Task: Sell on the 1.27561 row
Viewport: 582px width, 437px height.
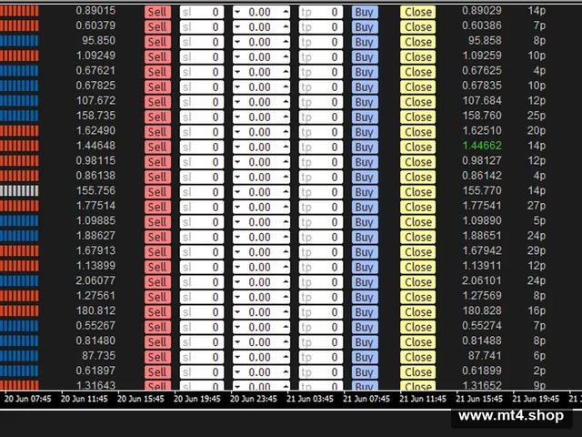Action: pyautogui.click(x=157, y=298)
